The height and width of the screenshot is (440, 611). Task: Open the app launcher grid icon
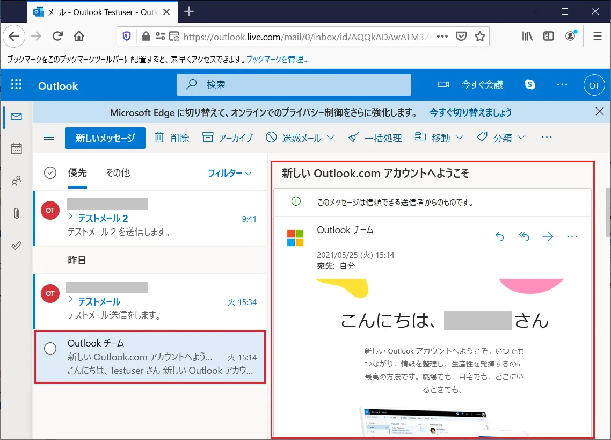coord(16,84)
